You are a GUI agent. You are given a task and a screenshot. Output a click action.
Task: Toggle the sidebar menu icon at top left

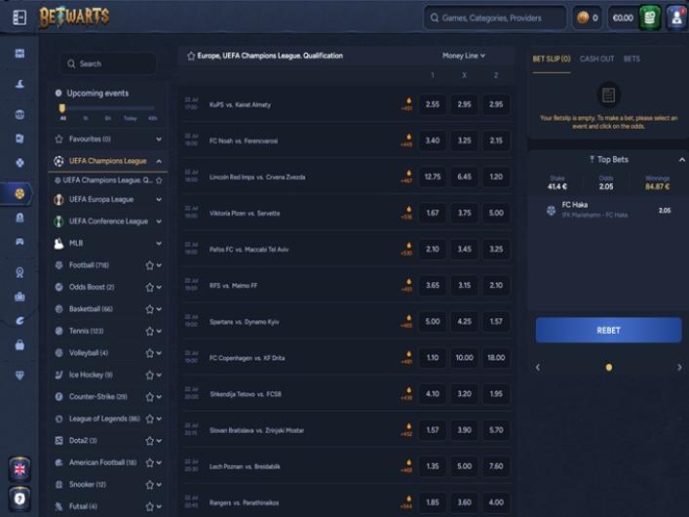pos(19,18)
